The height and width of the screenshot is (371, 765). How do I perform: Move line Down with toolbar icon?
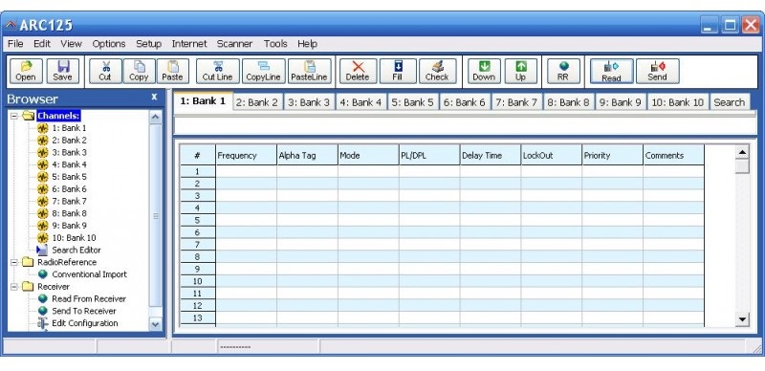pyautogui.click(x=484, y=72)
